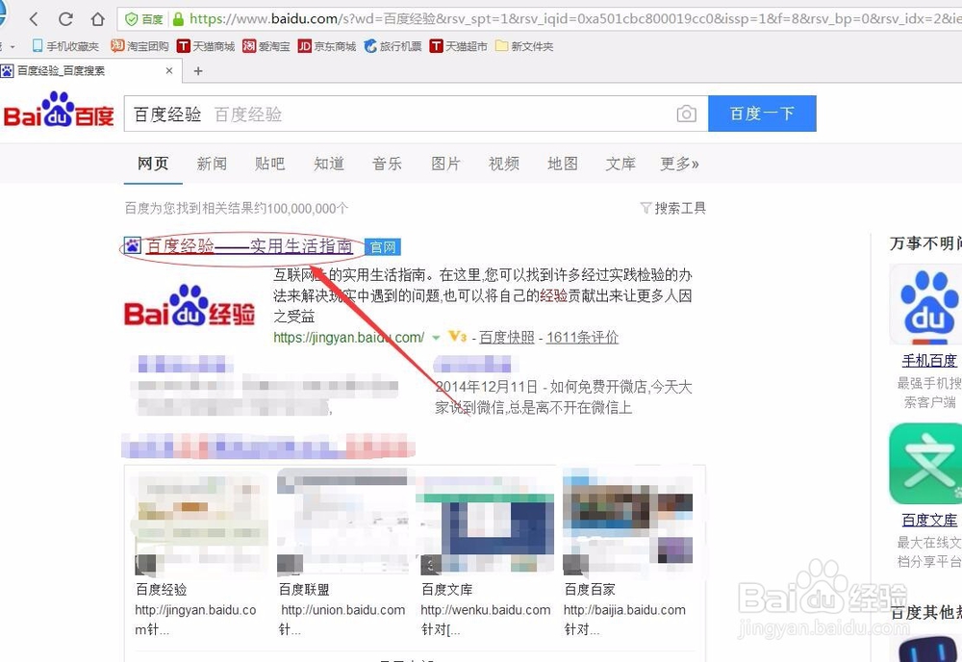Screen dimensions: 962x662
Task: Click the camera image-search icon
Action: click(687, 114)
